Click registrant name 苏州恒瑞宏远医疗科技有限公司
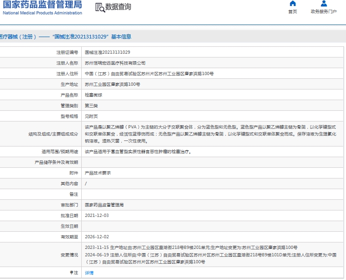 (x=115, y=63)
